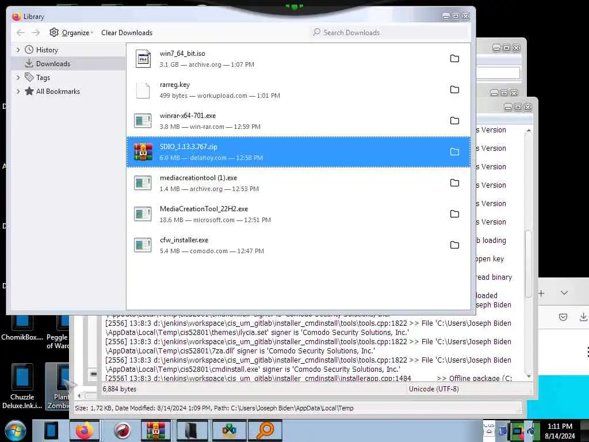Open the red swirl app in taskbar
The width and height of the screenshot is (589, 442).
[122, 430]
